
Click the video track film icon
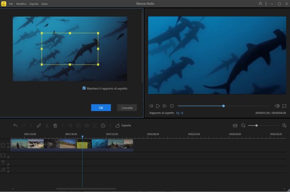(x=3, y=145)
